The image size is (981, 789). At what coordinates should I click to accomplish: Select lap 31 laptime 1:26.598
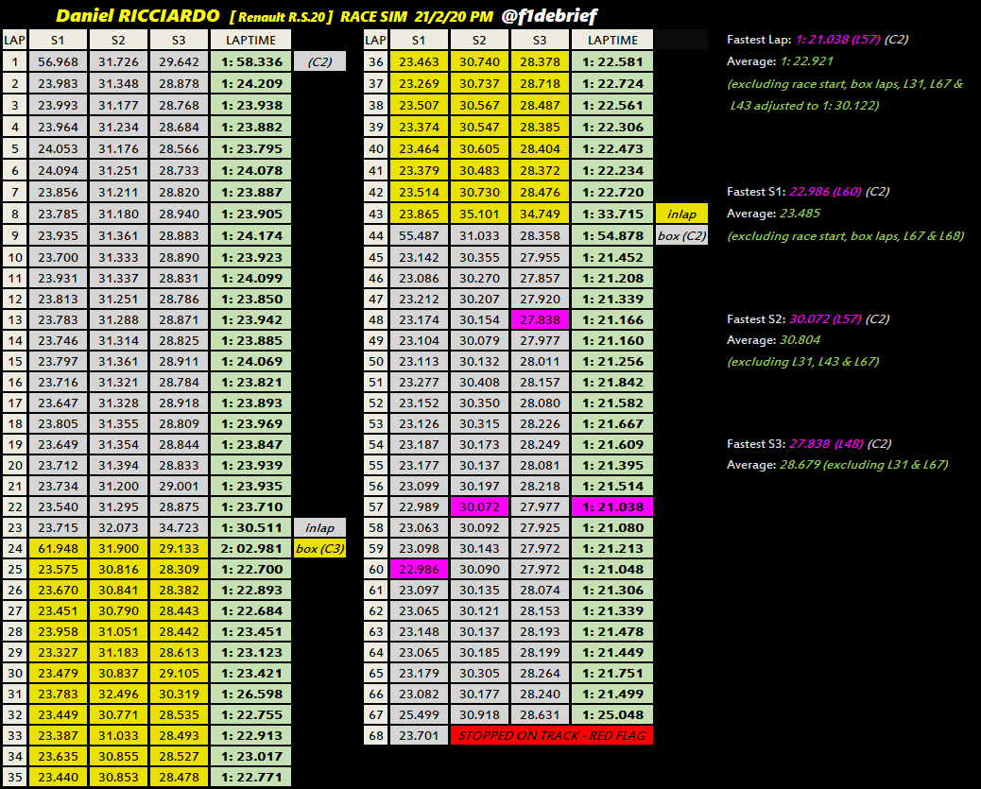pos(250,694)
